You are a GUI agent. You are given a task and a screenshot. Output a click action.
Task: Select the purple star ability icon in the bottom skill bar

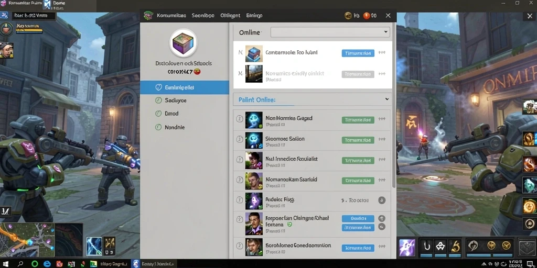pos(407,248)
